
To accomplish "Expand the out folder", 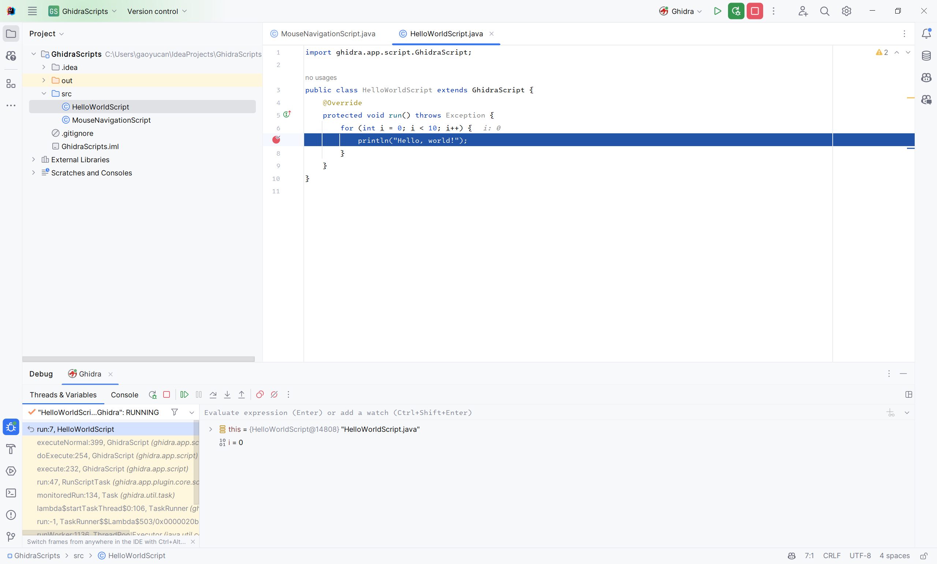I will point(44,80).
